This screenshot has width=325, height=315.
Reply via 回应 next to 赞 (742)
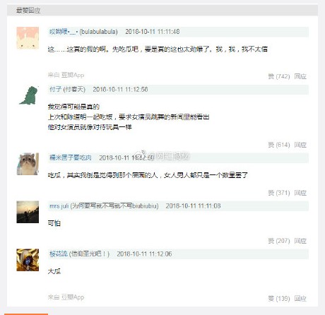[300, 76]
